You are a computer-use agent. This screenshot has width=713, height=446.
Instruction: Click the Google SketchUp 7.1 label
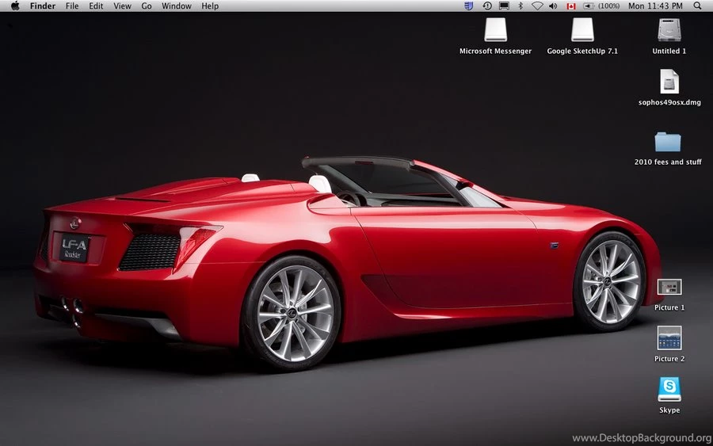[x=582, y=51]
